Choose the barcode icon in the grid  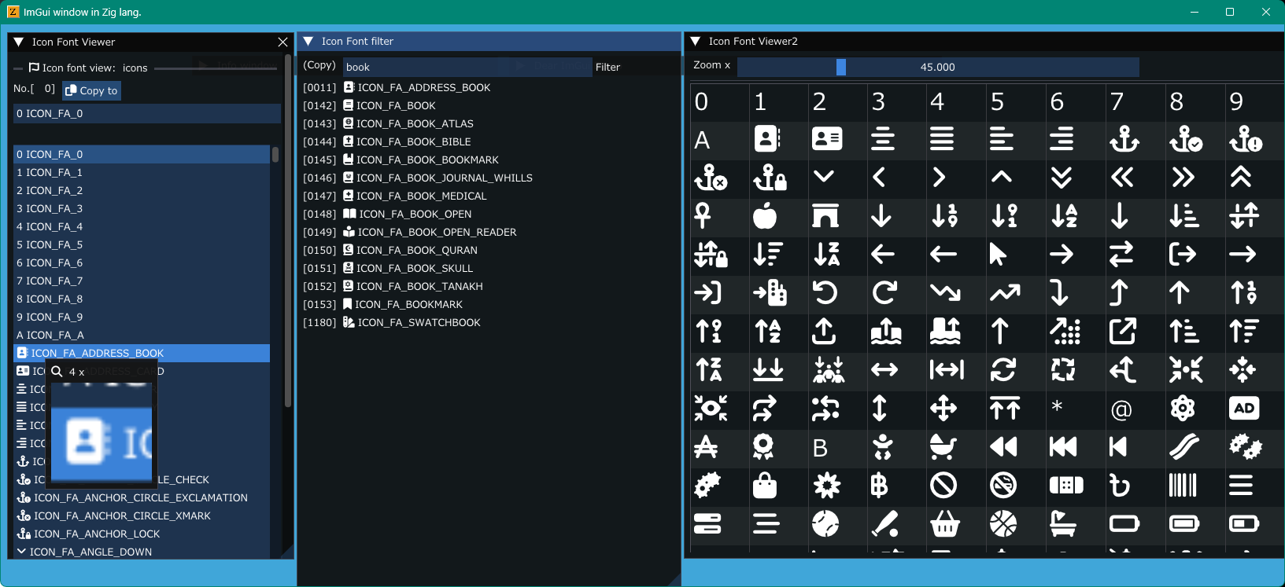(1183, 485)
